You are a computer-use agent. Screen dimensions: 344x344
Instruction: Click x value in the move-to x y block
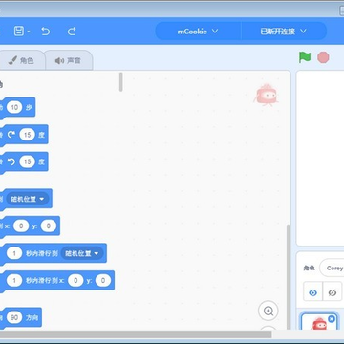click(x=21, y=226)
